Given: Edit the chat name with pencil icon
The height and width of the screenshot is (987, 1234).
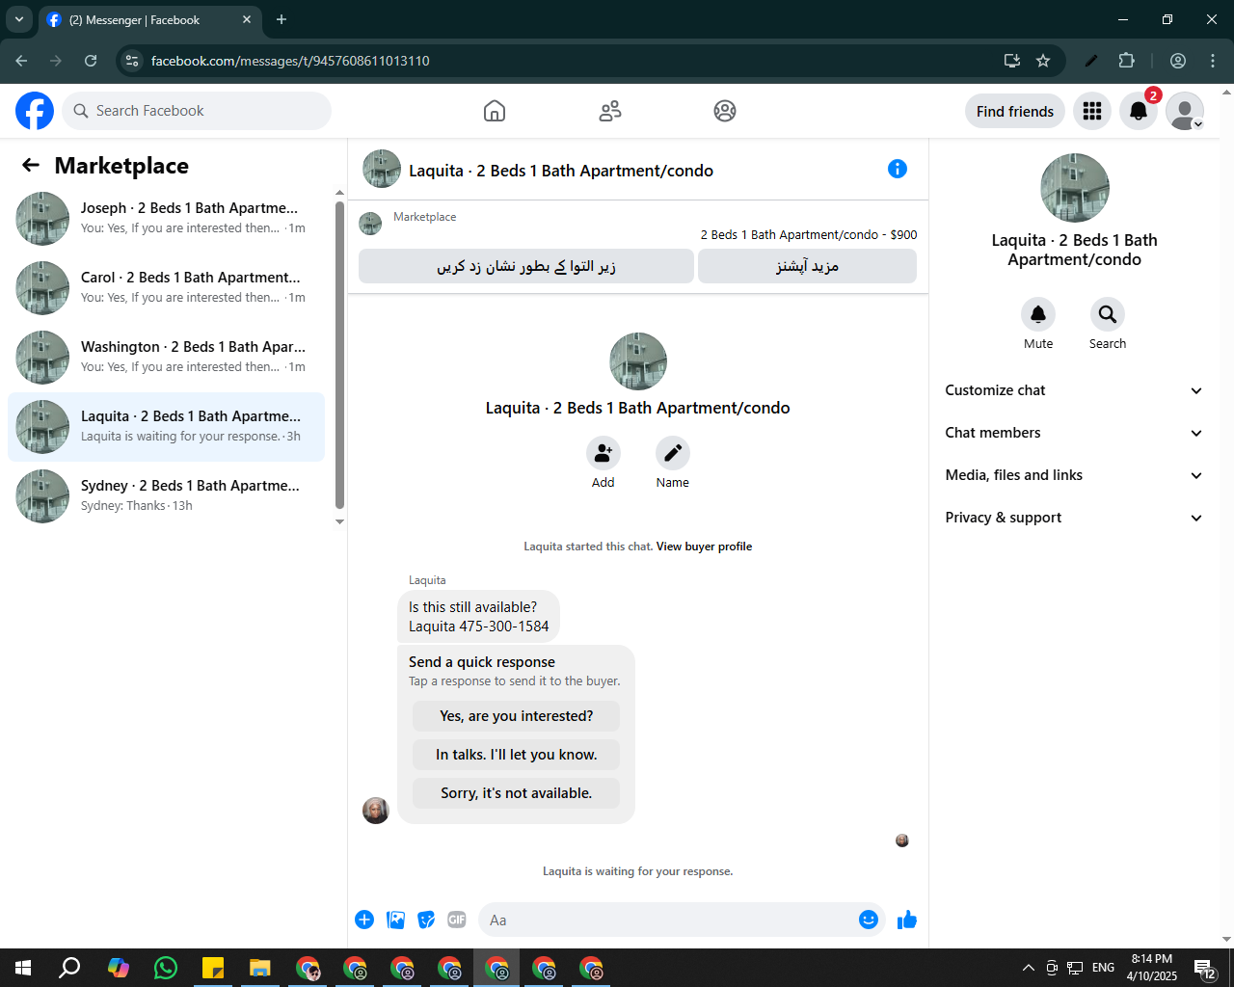Looking at the screenshot, I should (x=673, y=453).
